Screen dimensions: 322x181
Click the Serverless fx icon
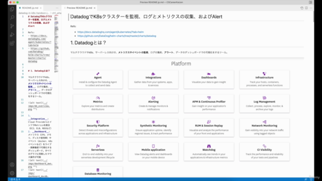[98, 146]
